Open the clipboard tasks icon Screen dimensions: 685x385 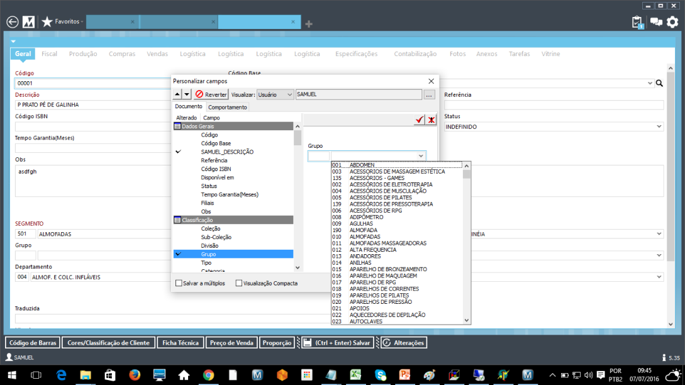coord(637,22)
